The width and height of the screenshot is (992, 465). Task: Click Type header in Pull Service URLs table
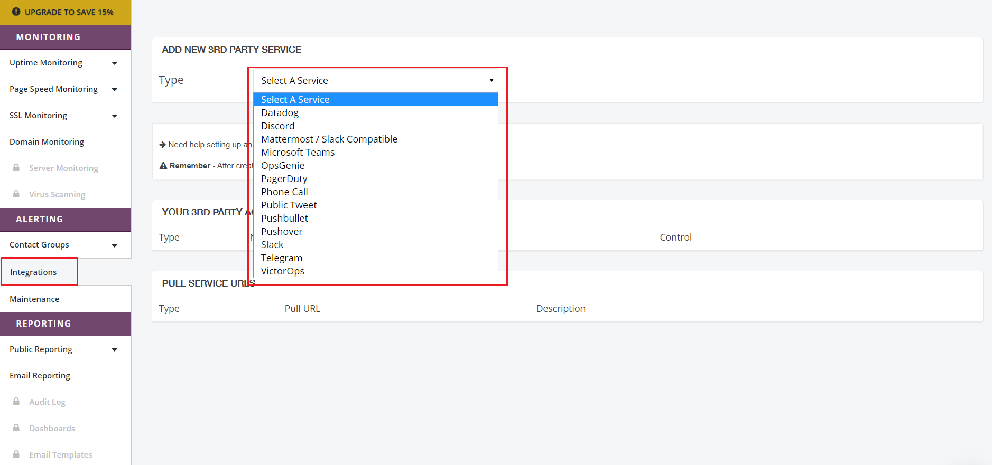pyautogui.click(x=169, y=309)
